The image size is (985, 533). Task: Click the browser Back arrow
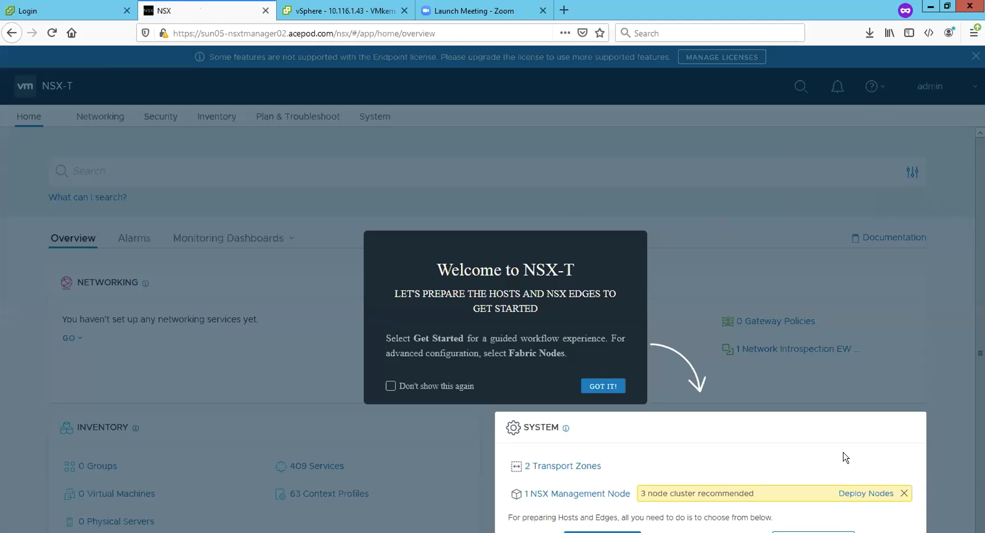pyautogui.click(x=12, y=33)
